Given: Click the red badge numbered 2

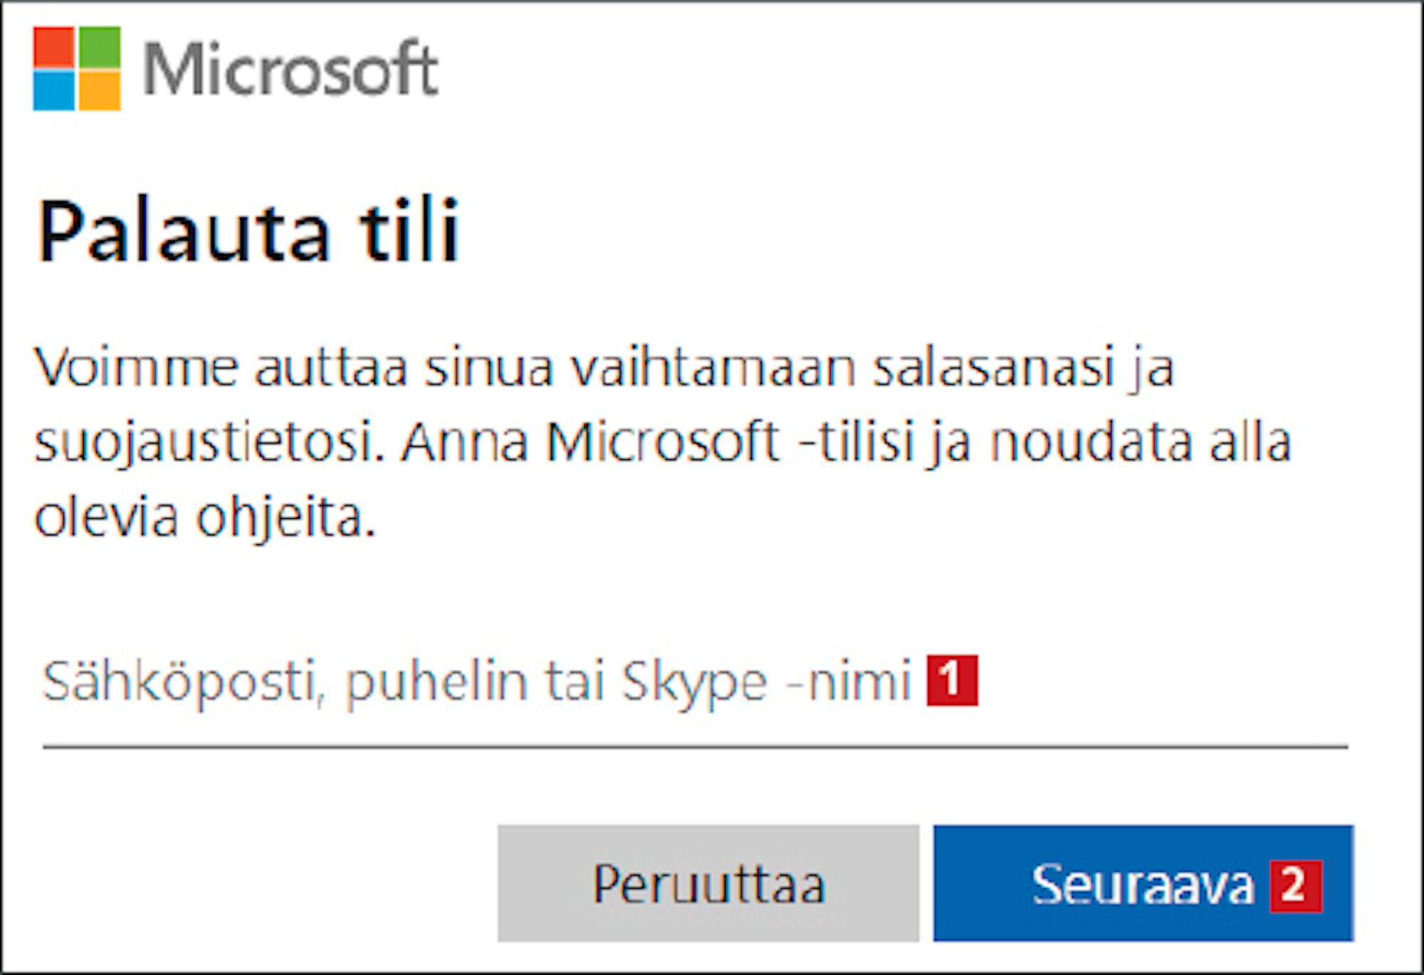Looking at the screenshot, I should 1296,886.
